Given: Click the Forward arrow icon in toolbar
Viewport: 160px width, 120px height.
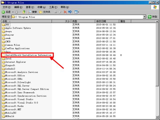Looking at the screenshot, I should pyautogui.click(x=16, y=12).
